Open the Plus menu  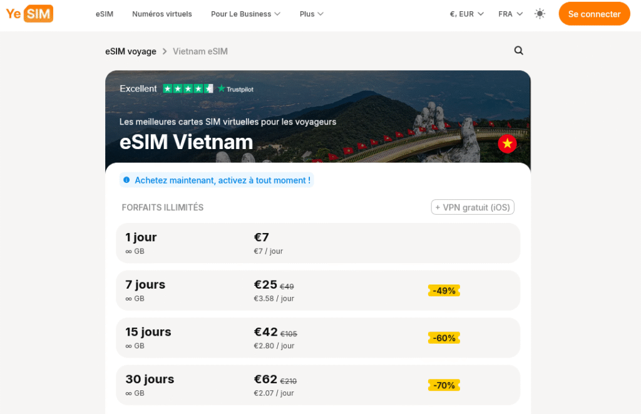click(x=311, y=13)
